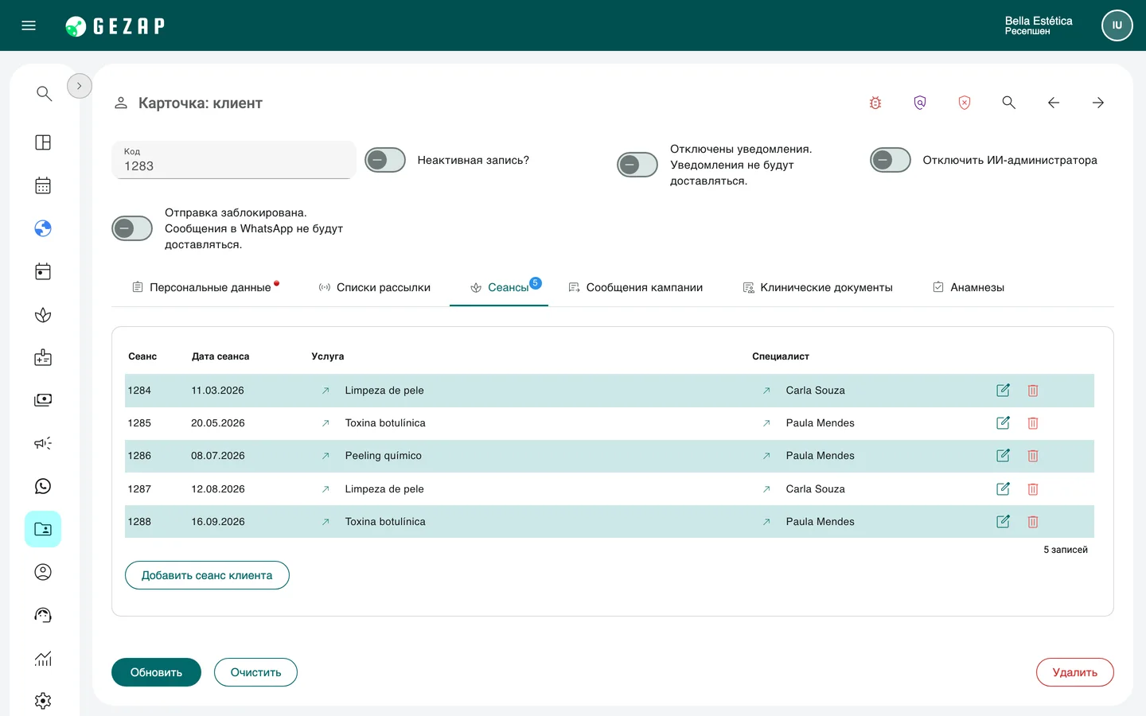Open the campaigns megaphone icon in sidebar
The image size is (1146, 716).
43,443
